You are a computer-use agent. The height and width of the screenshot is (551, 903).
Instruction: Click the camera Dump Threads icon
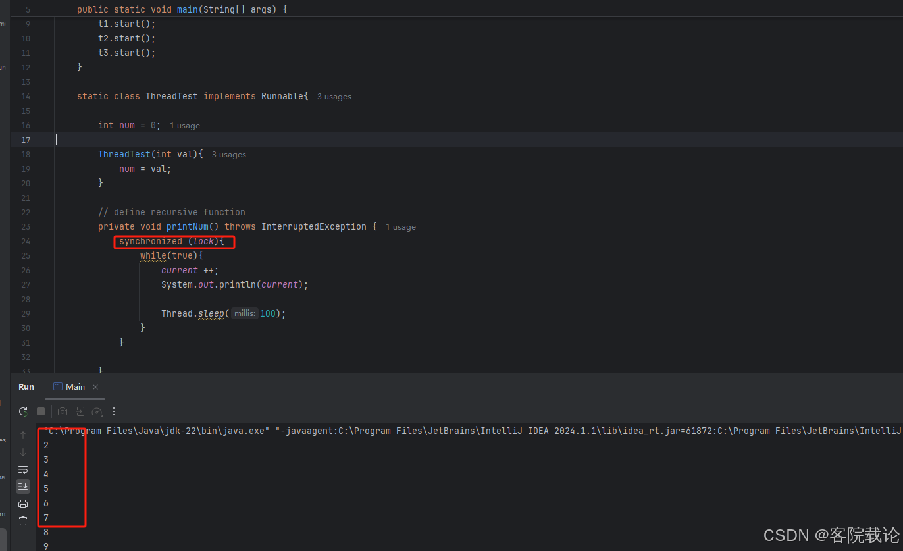(63, 411)
